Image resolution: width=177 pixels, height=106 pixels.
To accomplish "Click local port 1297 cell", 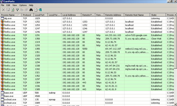I will coord(37,79).
